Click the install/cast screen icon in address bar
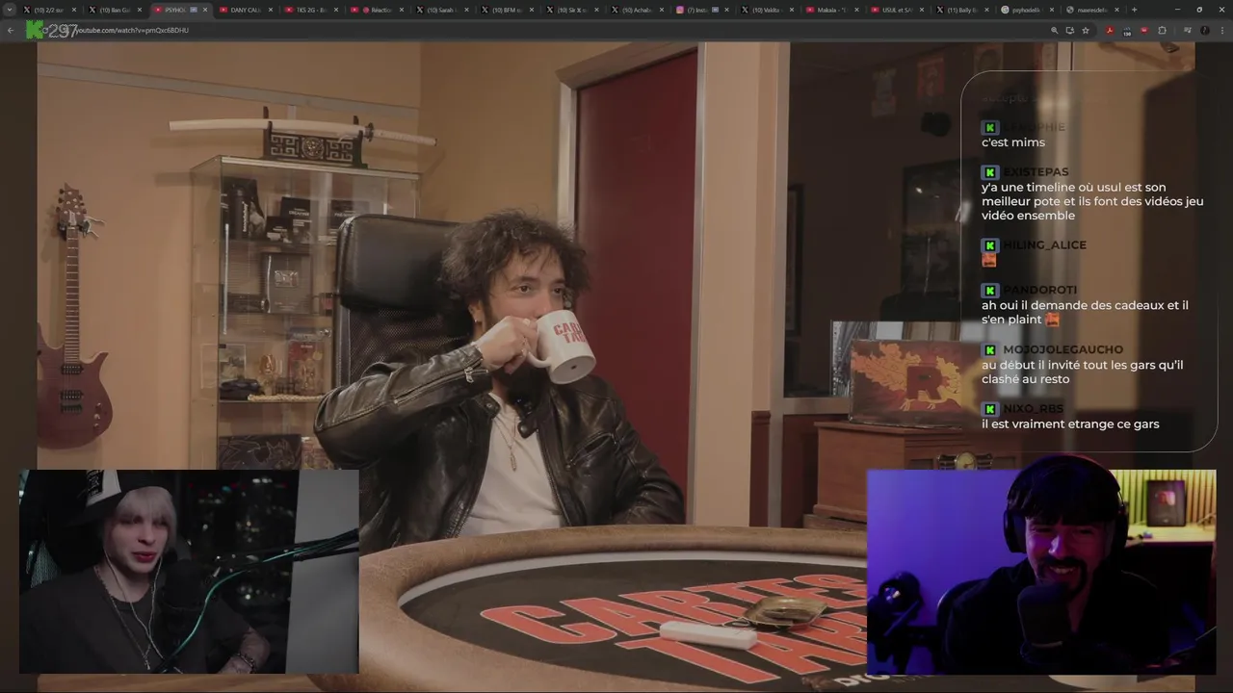Image resolution: width=1233 pixels, height=693 pixels. point(1069,31)
